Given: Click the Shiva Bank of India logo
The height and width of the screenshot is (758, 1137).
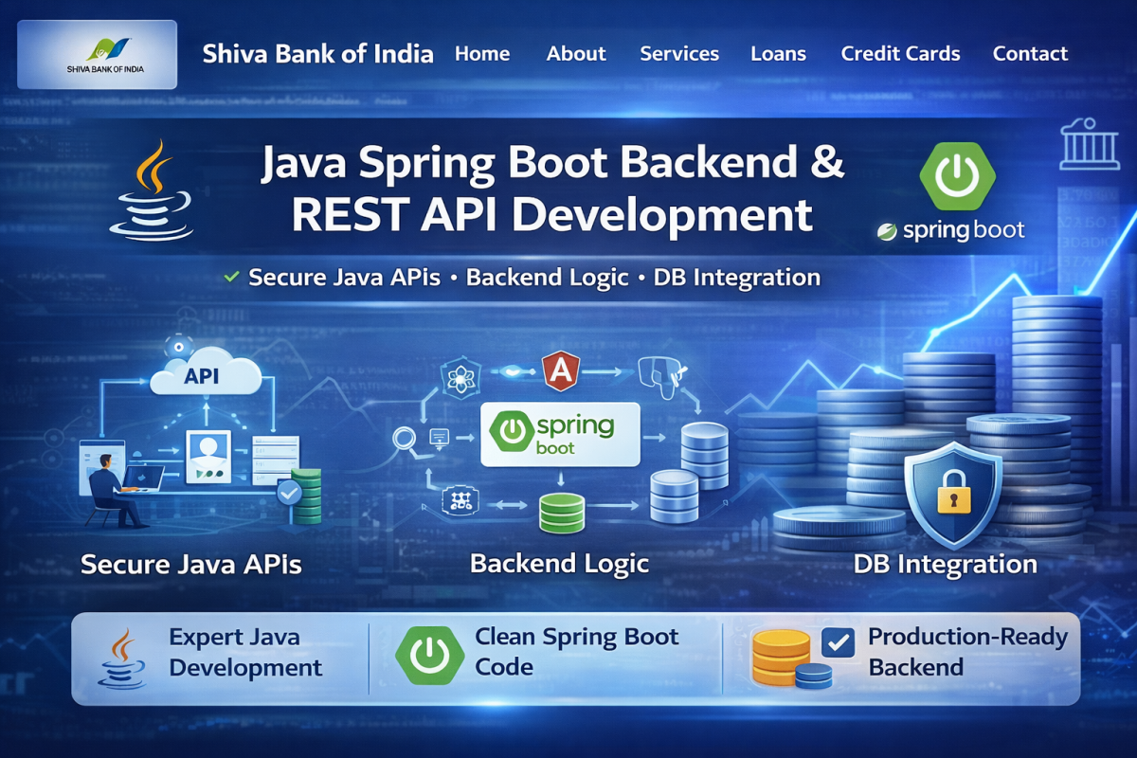Looking at the screenshot, I should [x=98, y=55].
